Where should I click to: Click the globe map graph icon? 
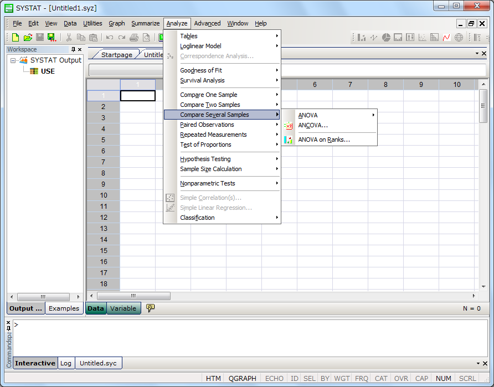click(x=459, y=38)
